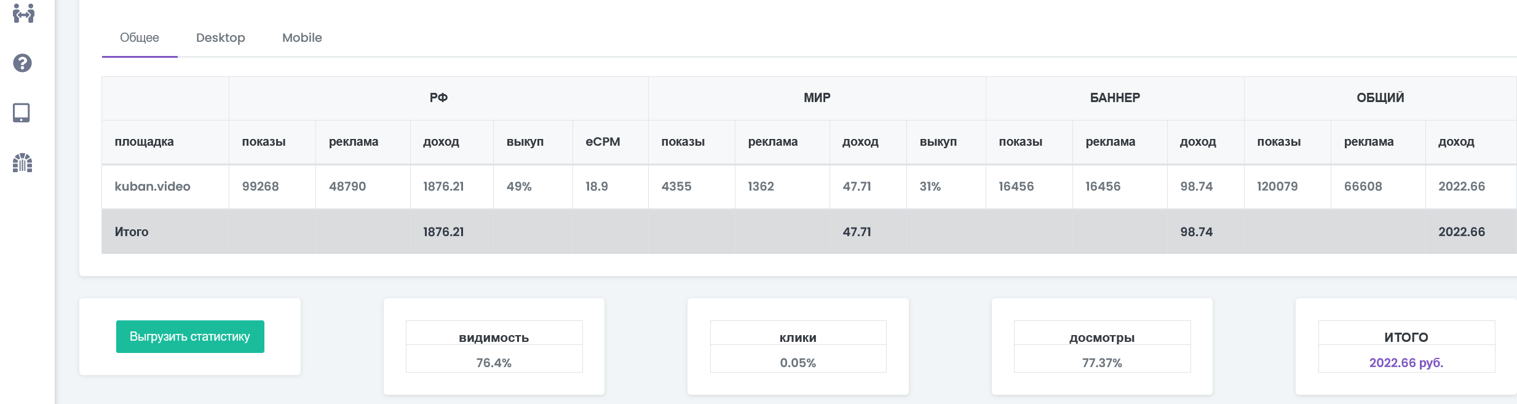The height and width of the screenshot is (404, 1517).
Task: Click the kuban.video site name
Action: point(152,186)
